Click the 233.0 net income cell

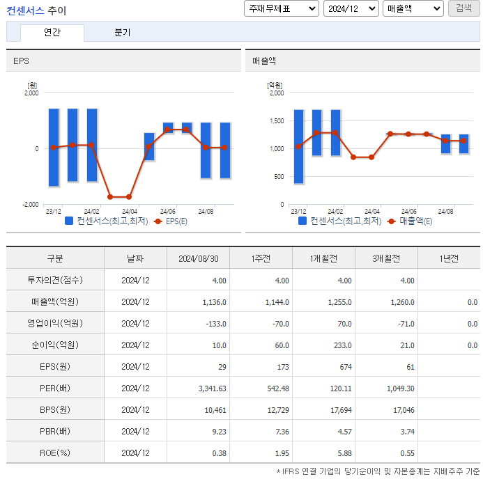324,345
